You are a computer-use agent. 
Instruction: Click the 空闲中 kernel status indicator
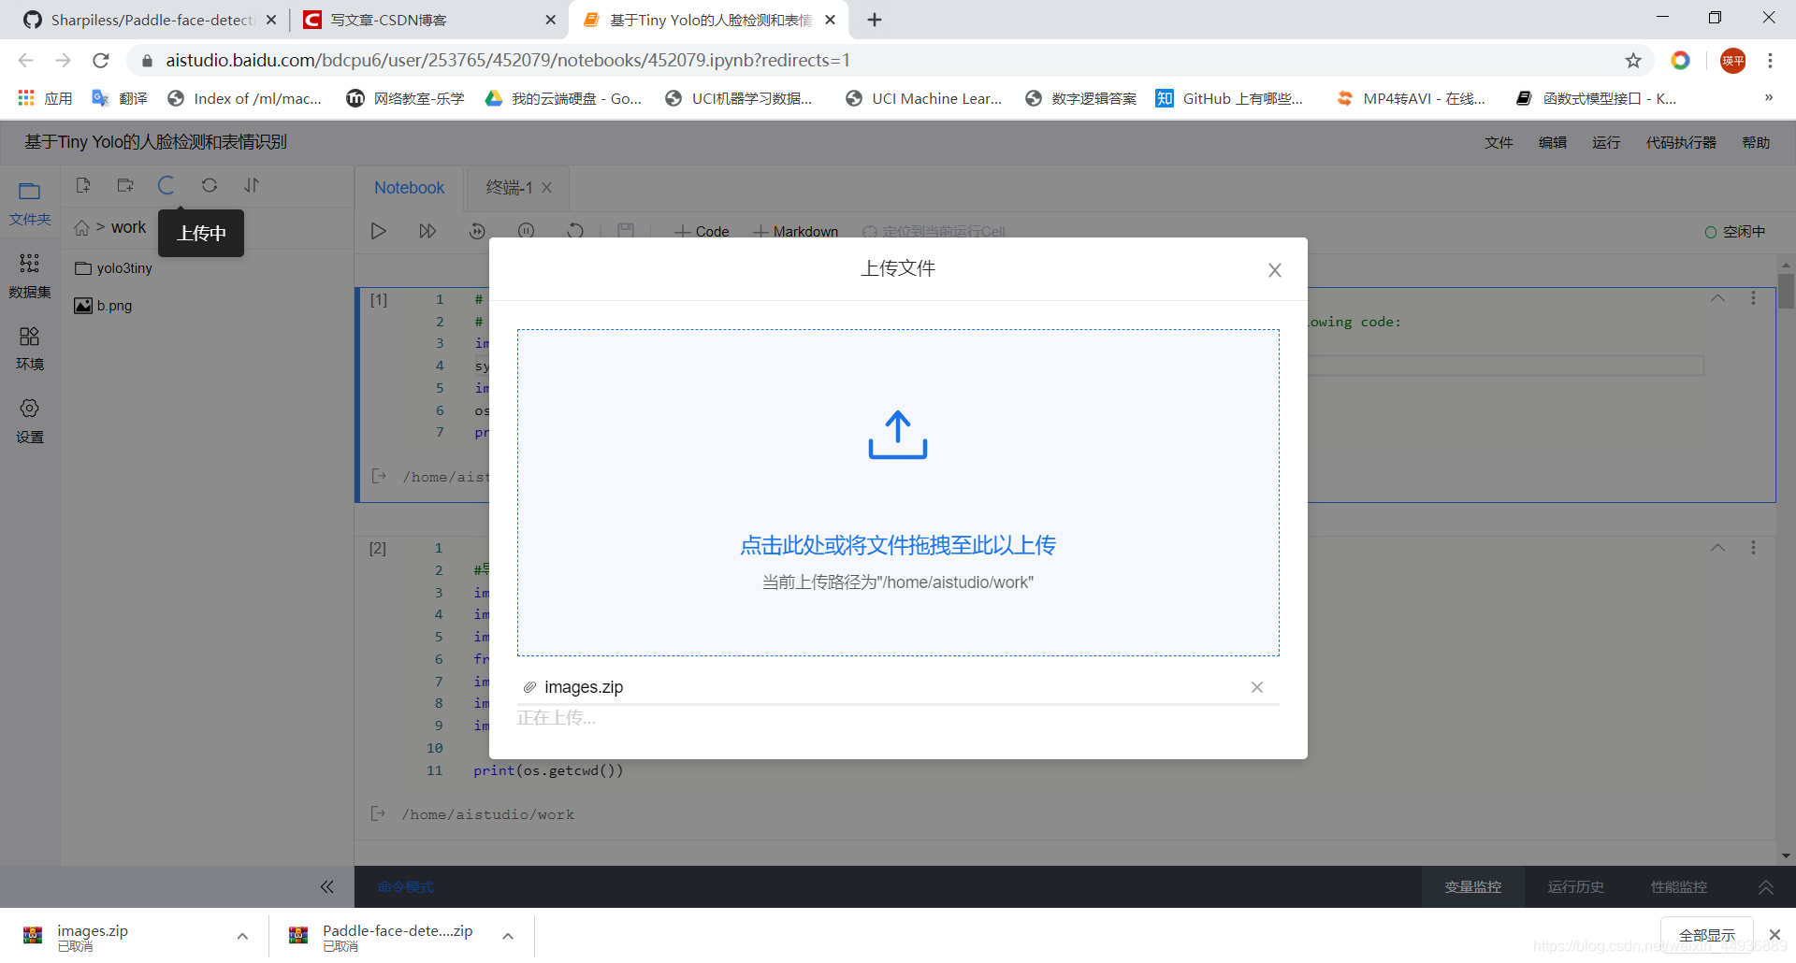pos(1735,232)
